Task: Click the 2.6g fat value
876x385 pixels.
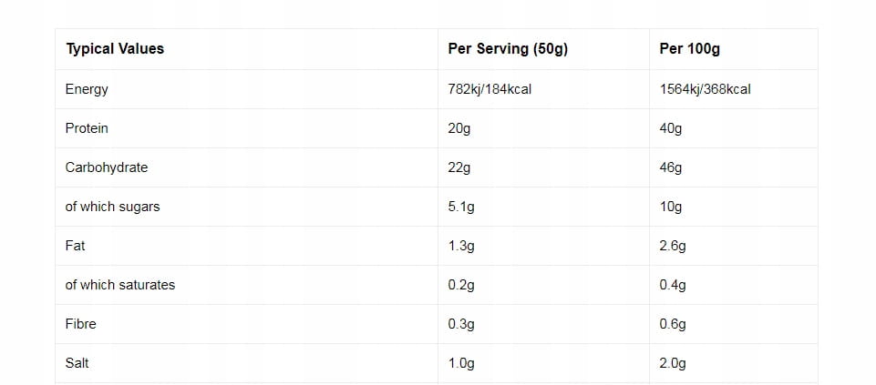Action: click(673, 246)
